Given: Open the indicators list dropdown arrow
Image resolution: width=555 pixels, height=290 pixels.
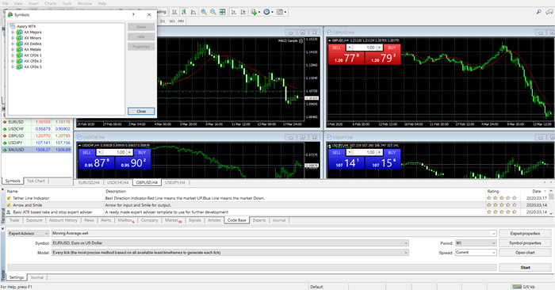Looking at the screenshot, I should tap(259, 12).
